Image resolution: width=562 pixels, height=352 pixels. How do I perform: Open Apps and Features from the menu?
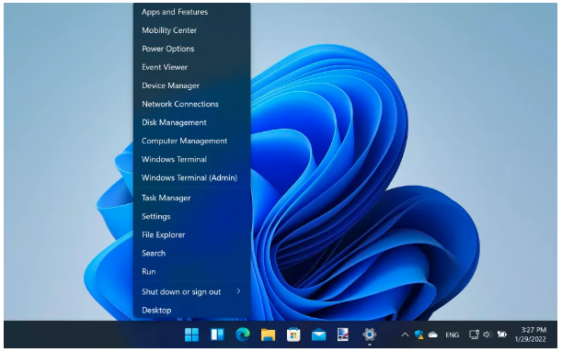click(x=191, y=12)
